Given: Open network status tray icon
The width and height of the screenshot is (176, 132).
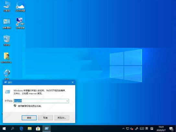Looking at the screenshot, I should coord(128,128).
